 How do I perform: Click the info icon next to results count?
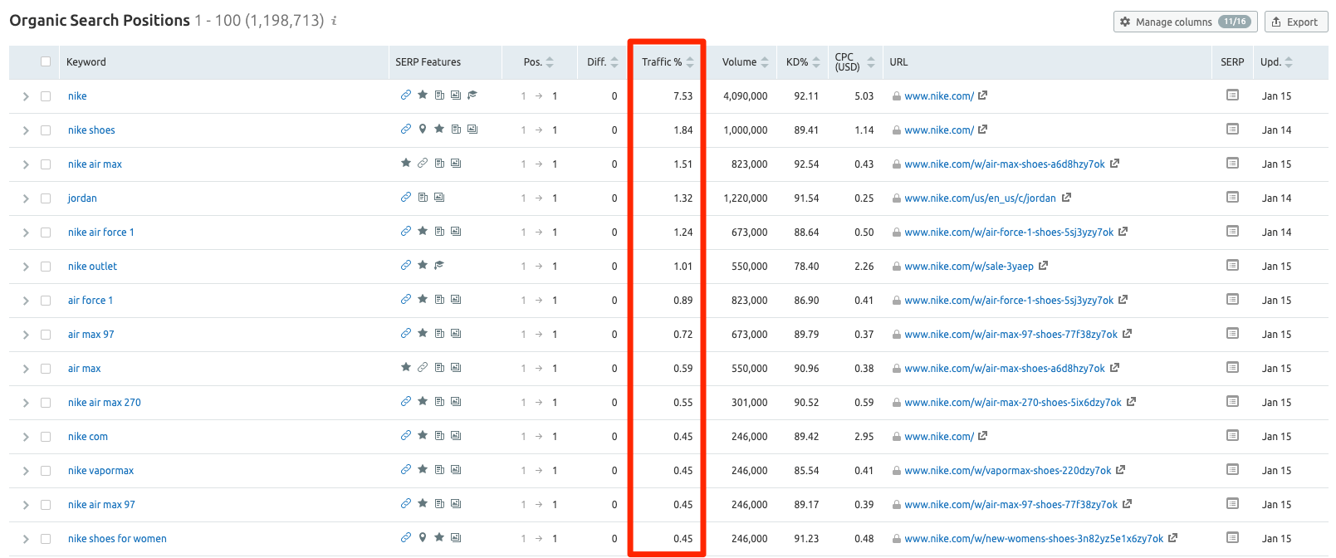point(334,21)
